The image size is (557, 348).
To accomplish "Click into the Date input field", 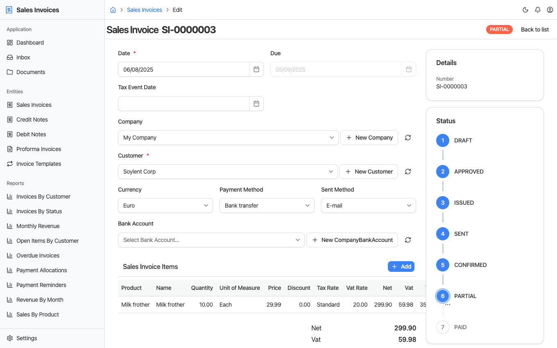I will pyautogui.click(x=183, y=70).
